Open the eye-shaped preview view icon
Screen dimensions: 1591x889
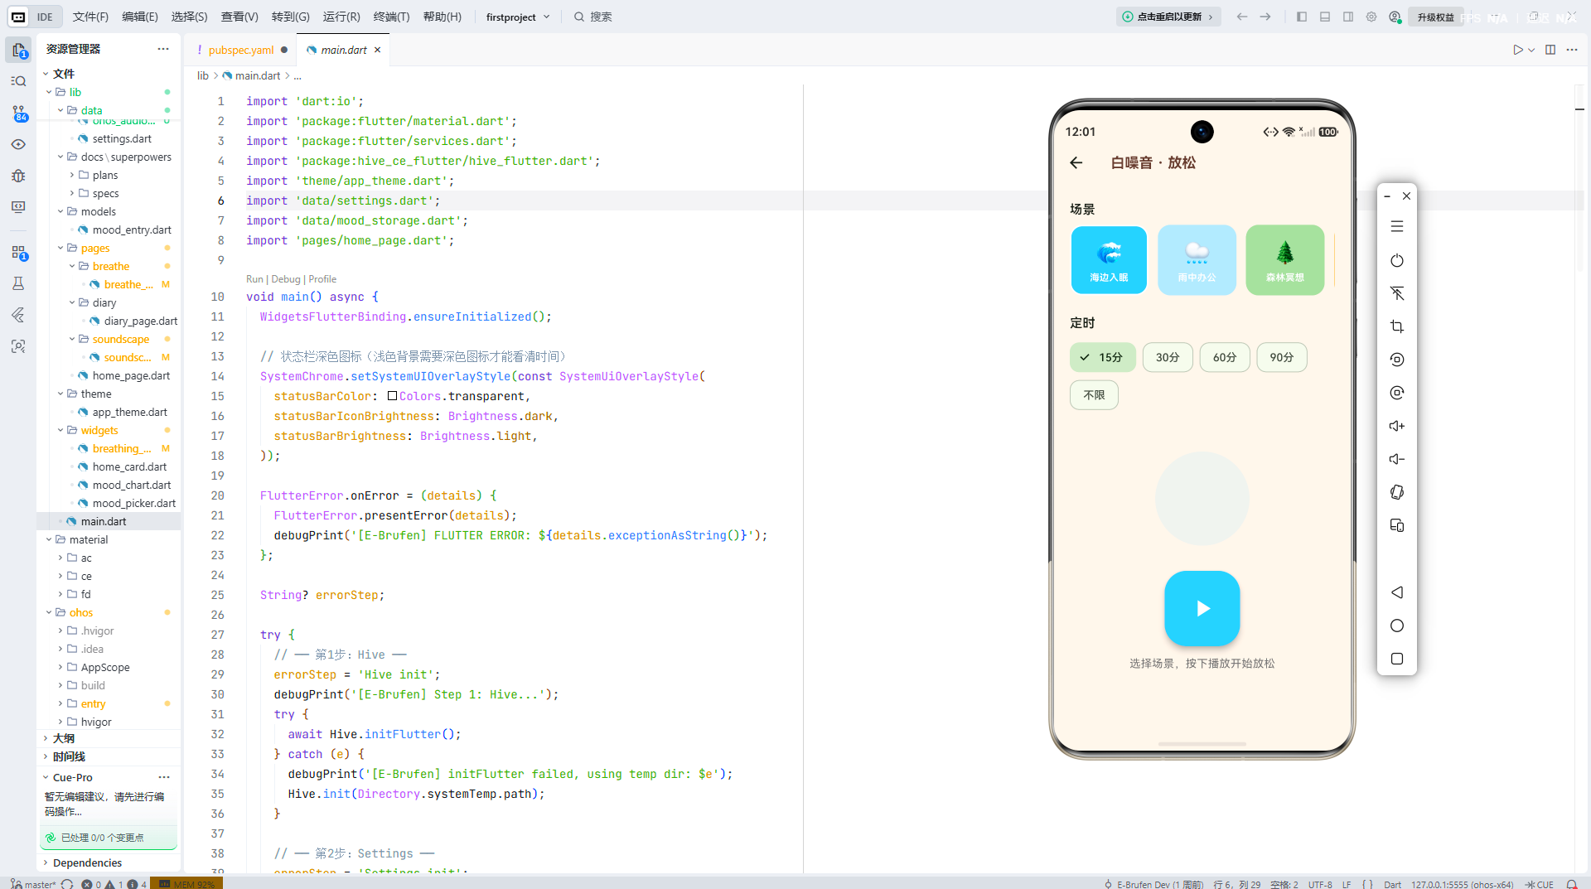click(x=18, y=144)
